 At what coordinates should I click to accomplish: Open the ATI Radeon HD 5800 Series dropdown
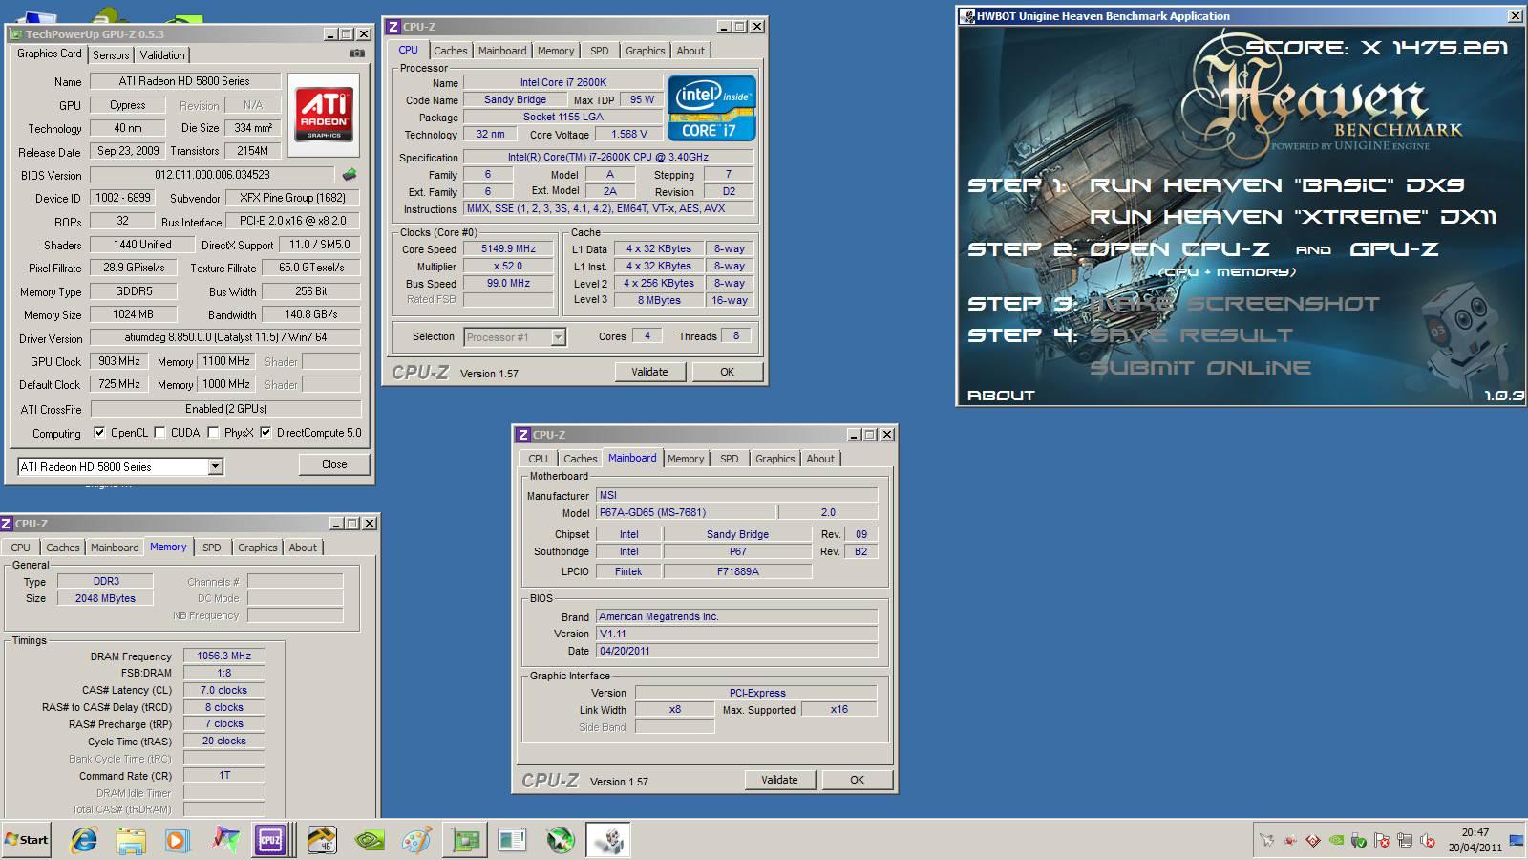[216, 466]
